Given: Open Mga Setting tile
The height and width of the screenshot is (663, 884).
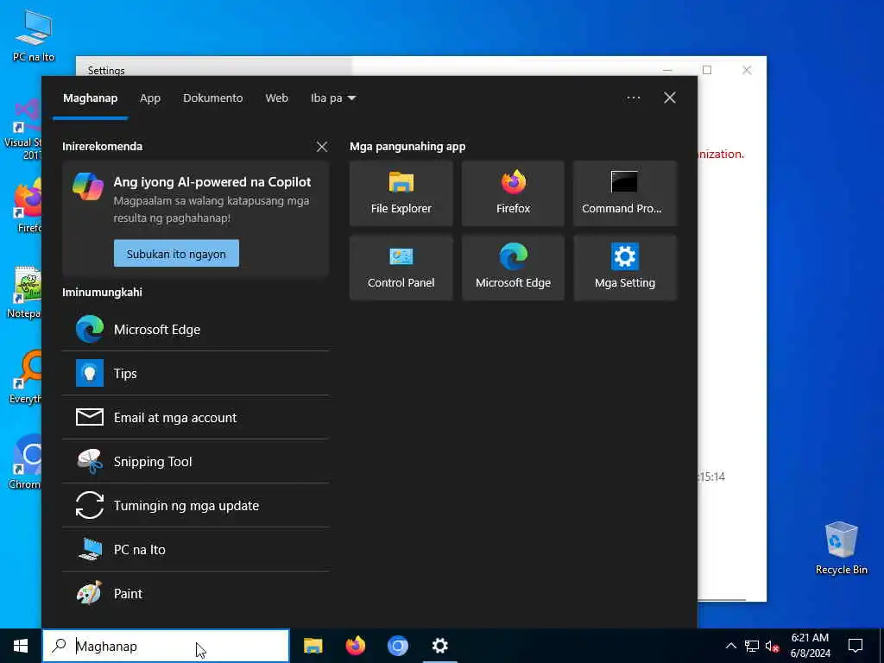Looking at the screenshot, I should (625, 268).
